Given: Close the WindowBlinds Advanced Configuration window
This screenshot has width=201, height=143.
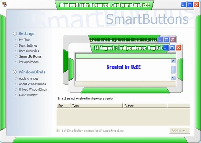Looking at the screenshot, I should pos(196,5).
